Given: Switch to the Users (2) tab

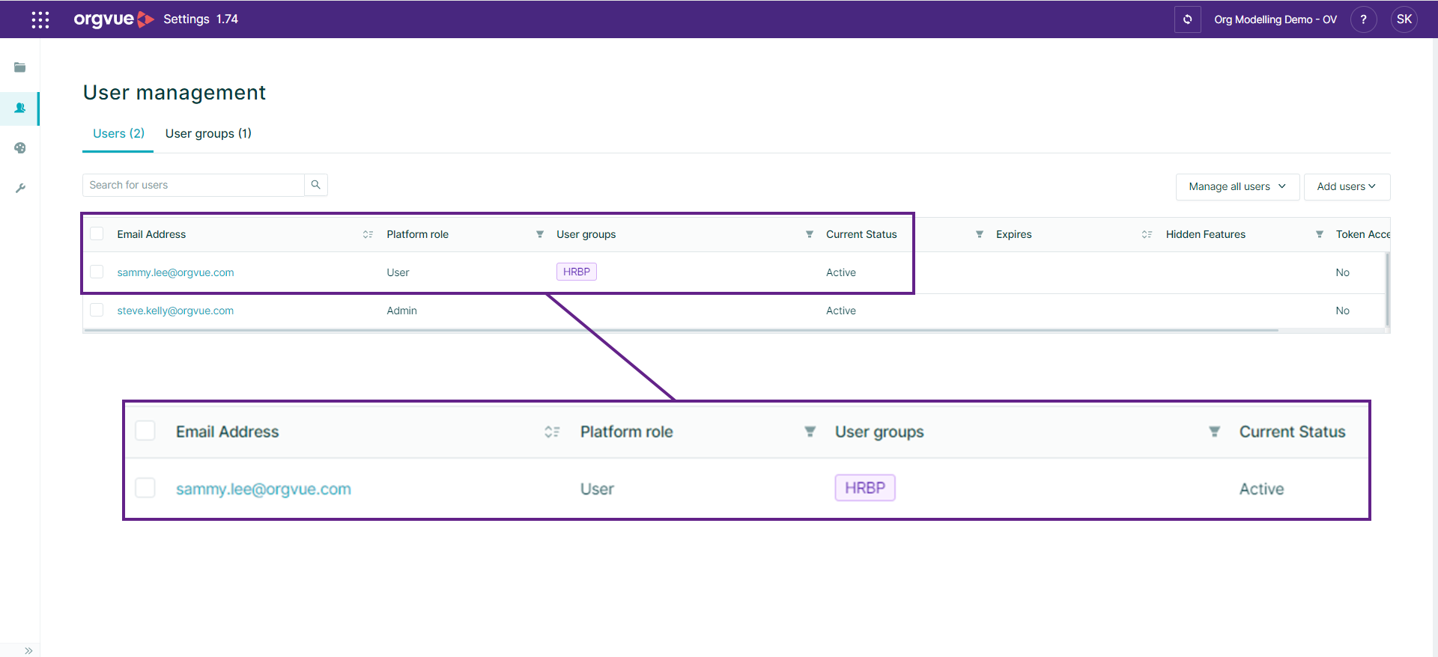Looking at the screenshot, I should [x=118, y=133].
